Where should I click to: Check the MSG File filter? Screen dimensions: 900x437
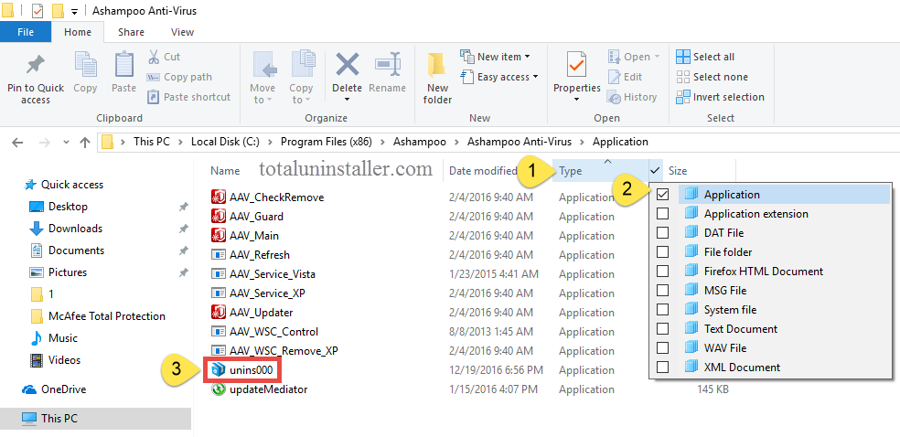tap(663, 291)
